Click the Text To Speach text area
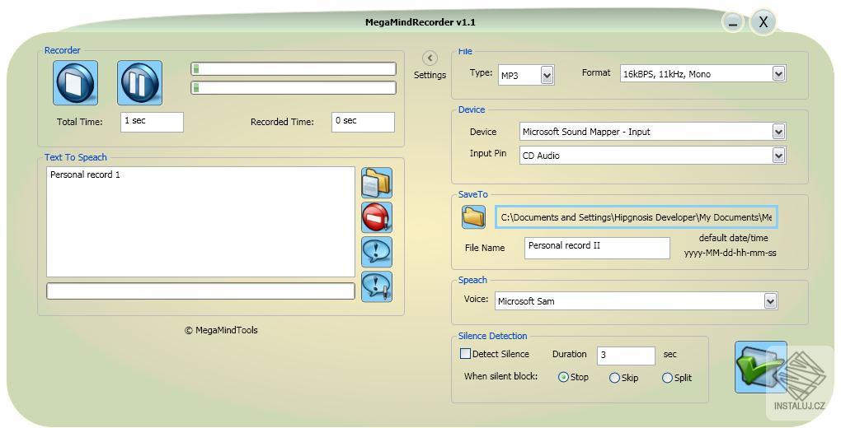The height and width of the screenshot is (428, 841). click(200, 221)
